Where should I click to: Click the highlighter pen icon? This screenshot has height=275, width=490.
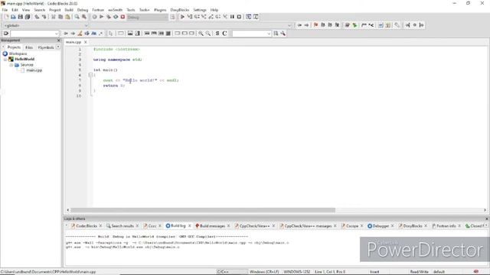tap(80, 34)
